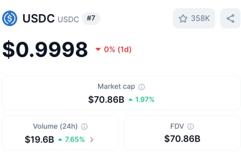The width and height of the screenshot is (241, 154).
Task: Click the 358K watchlist count
Action: tap(200, 18)
